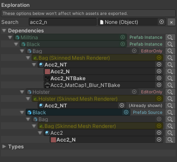The width and height of the screenshot is (177, 162).
Task: Click target circle on Acc2 material row
Action: coord(159,133)
